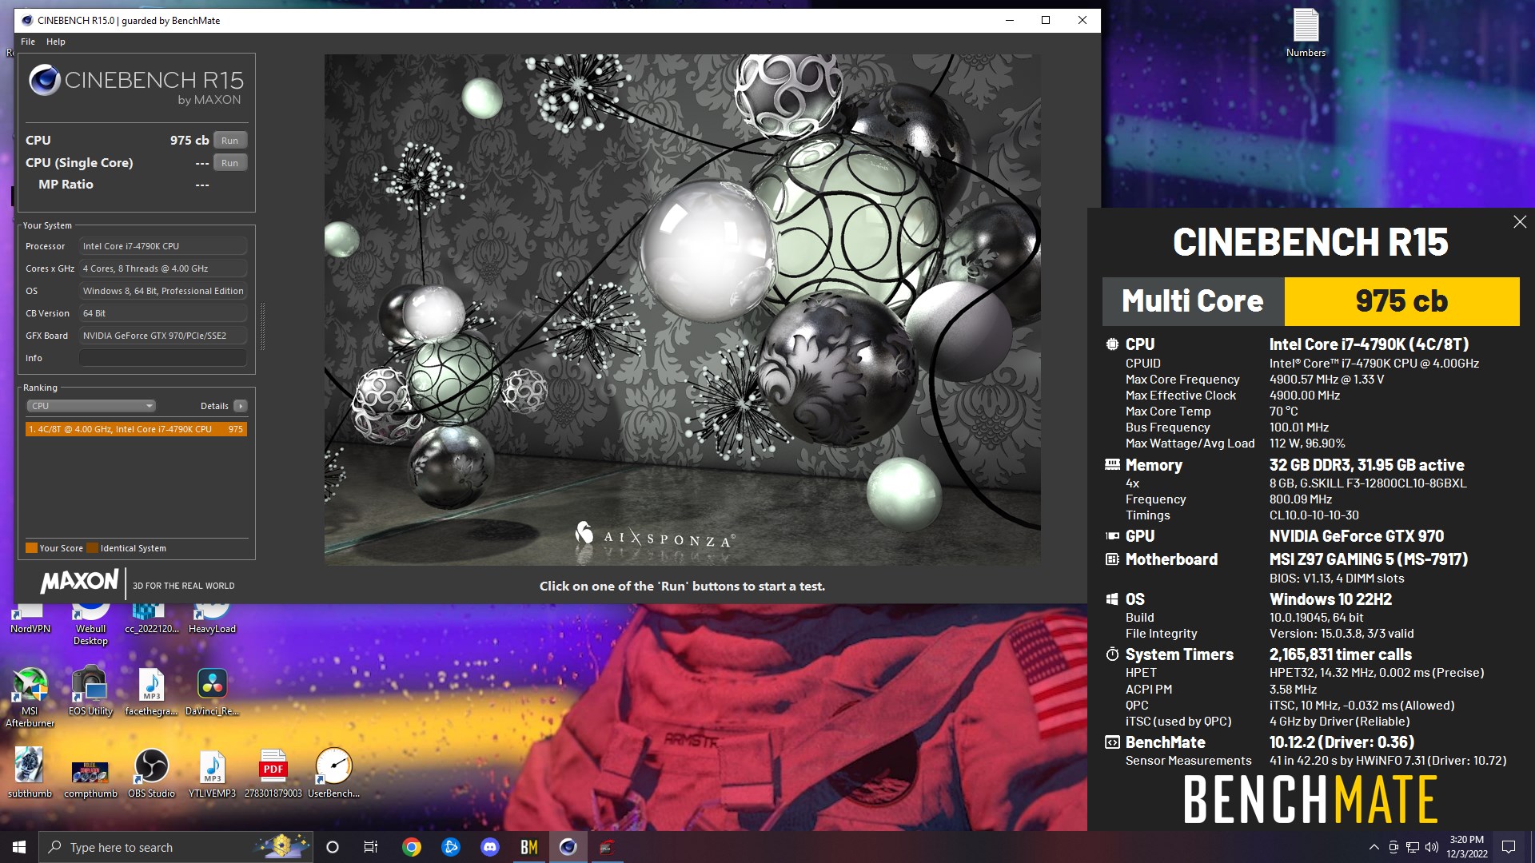Expand ranking Details arrow button
The image size is (1535, 863).
(x=241, y=406)
